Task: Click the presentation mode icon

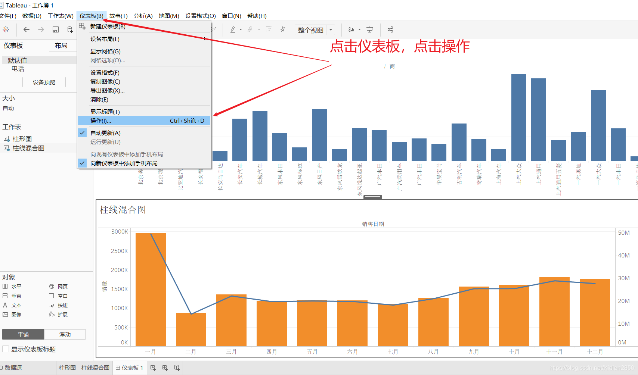Action: [x=369, y=29]
